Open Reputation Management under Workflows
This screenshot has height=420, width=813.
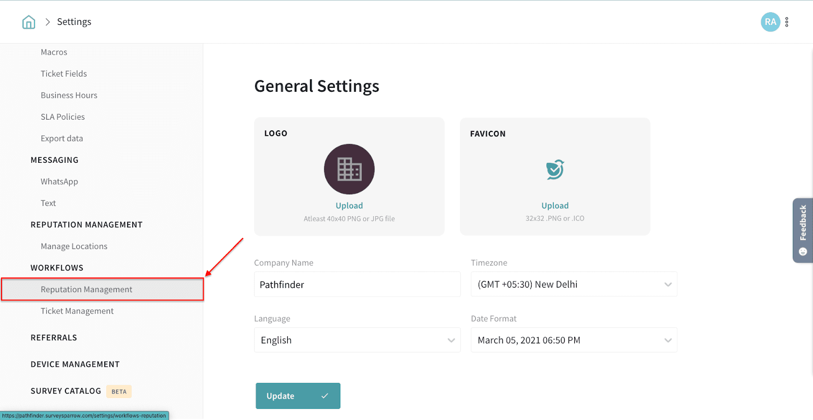click(x=86, y=290)
